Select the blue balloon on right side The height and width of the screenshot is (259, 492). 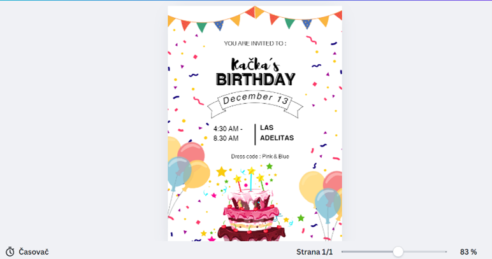[x=328, y=204]
